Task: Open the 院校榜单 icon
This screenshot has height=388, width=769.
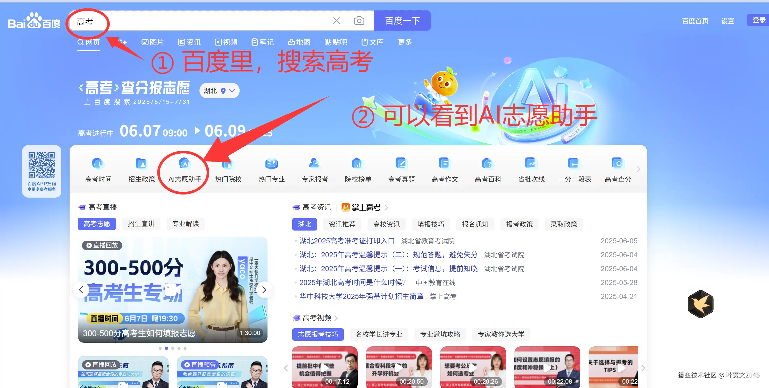Action: point(358,164)
